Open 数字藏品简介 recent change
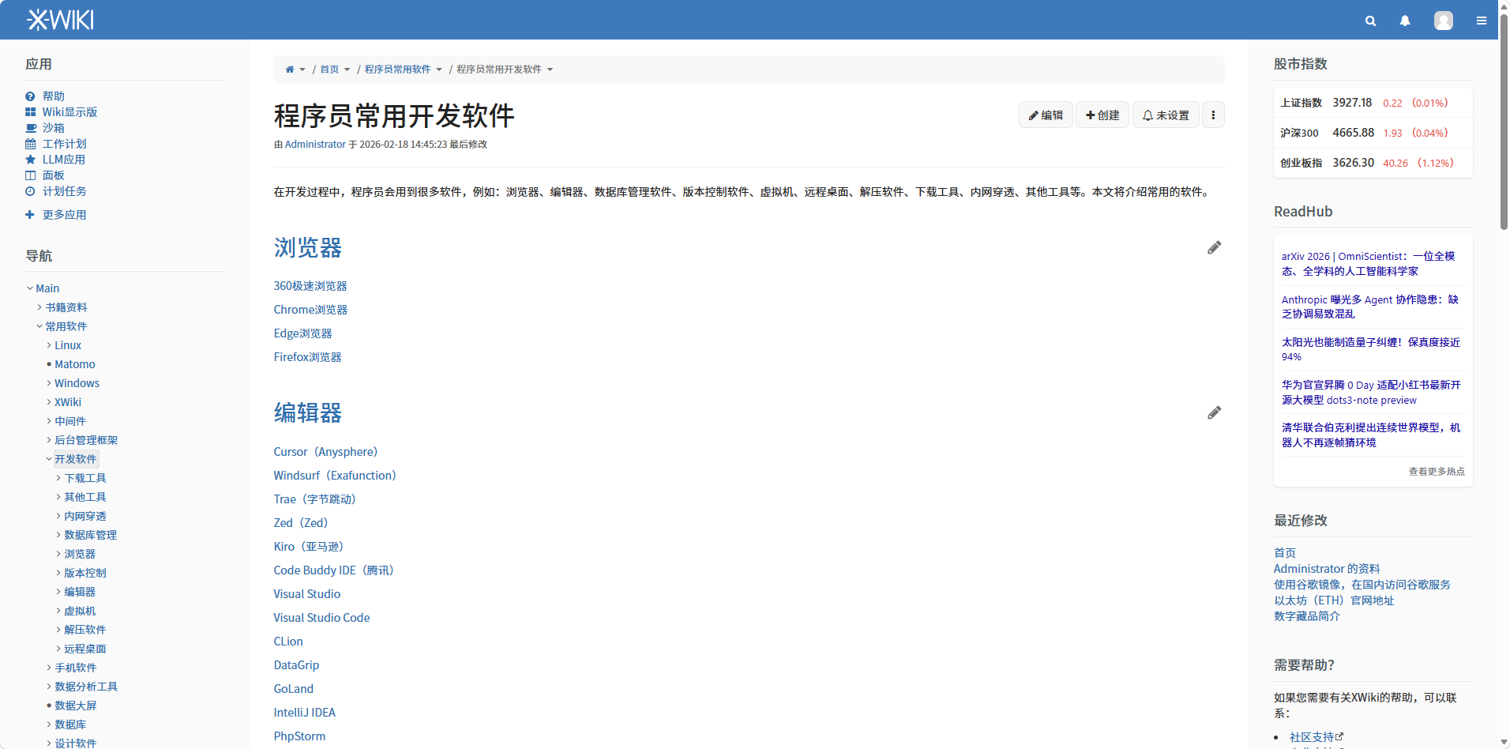Image resolution: width=1510 pixels, height=749 pixels. coord(1306,616)
